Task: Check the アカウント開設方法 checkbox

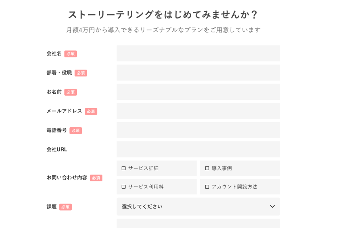Action: (x=207, y=187)
